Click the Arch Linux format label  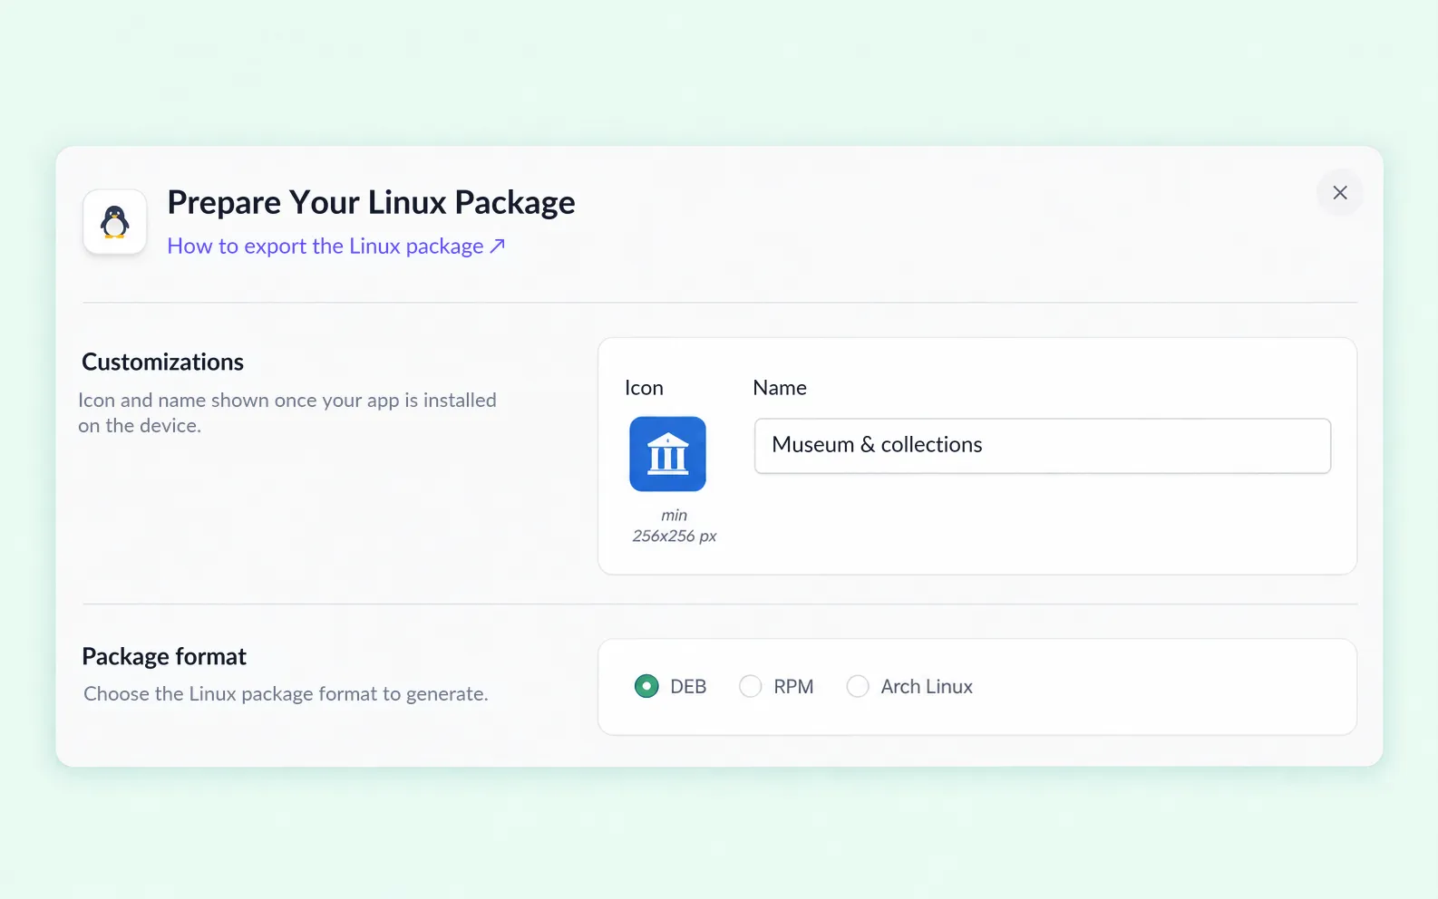(x=927, y=687)
